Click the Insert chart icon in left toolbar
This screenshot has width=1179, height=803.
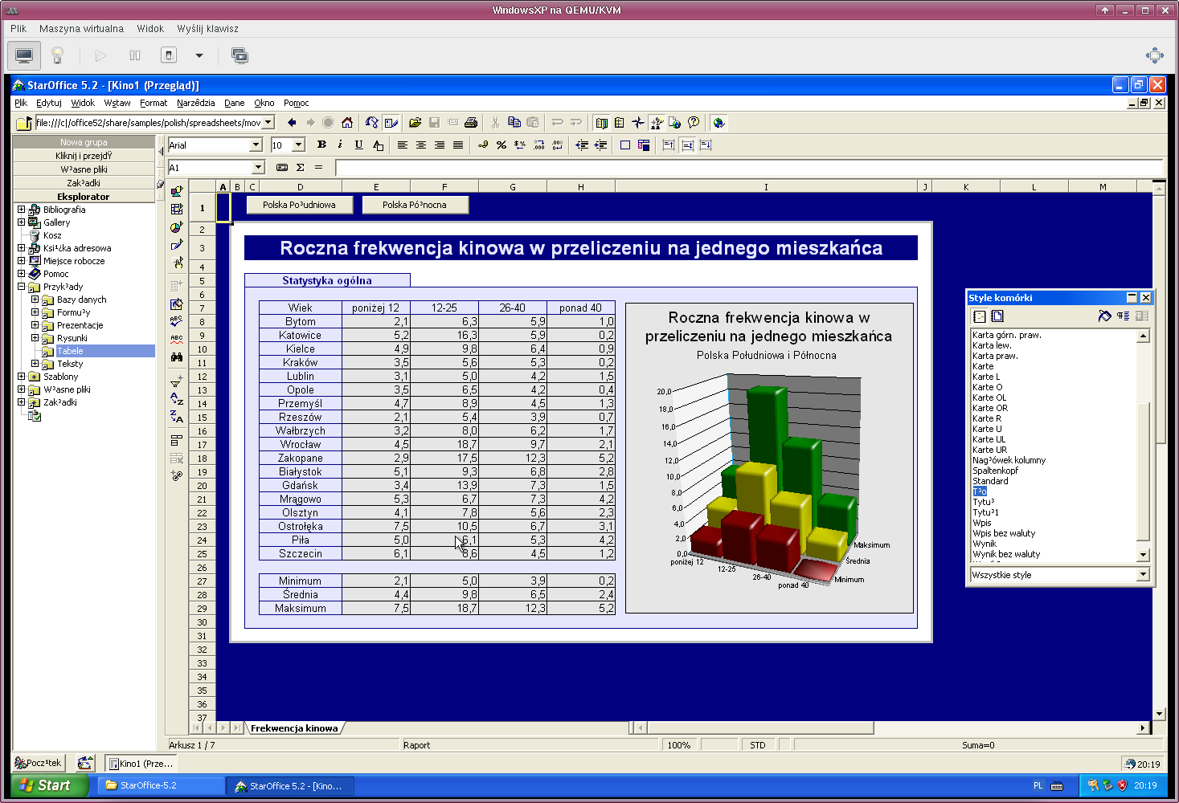[177, 227]
